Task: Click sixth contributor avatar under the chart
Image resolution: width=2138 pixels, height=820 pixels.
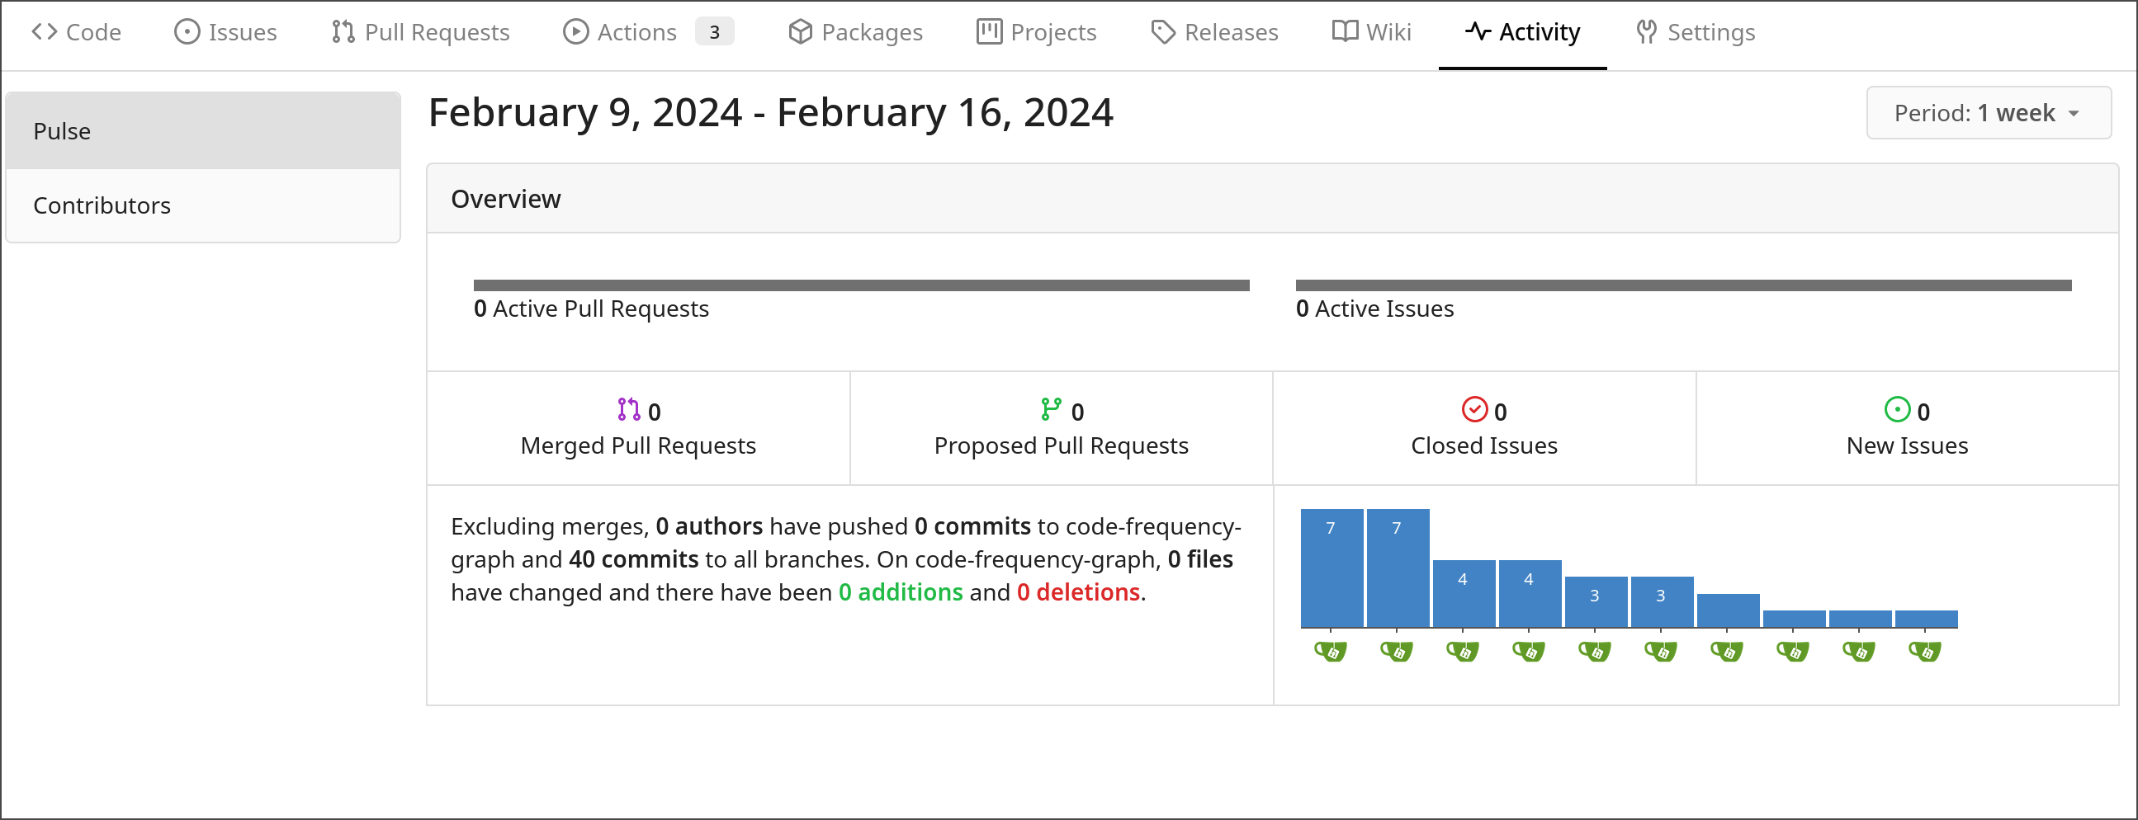Action: point(1661,652)
